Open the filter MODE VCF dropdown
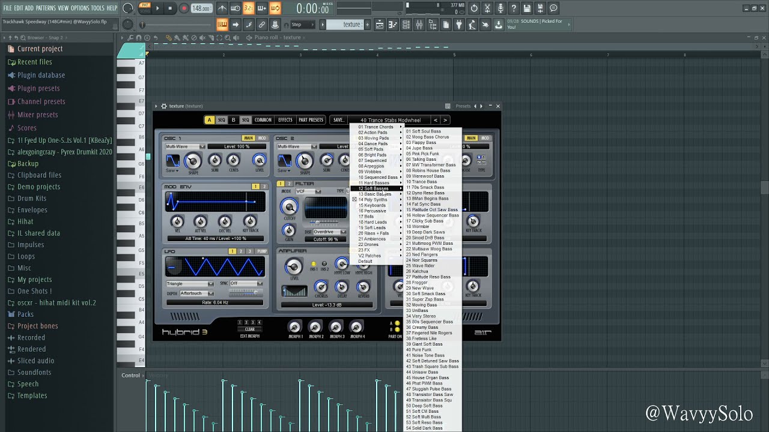 (308, 191)
